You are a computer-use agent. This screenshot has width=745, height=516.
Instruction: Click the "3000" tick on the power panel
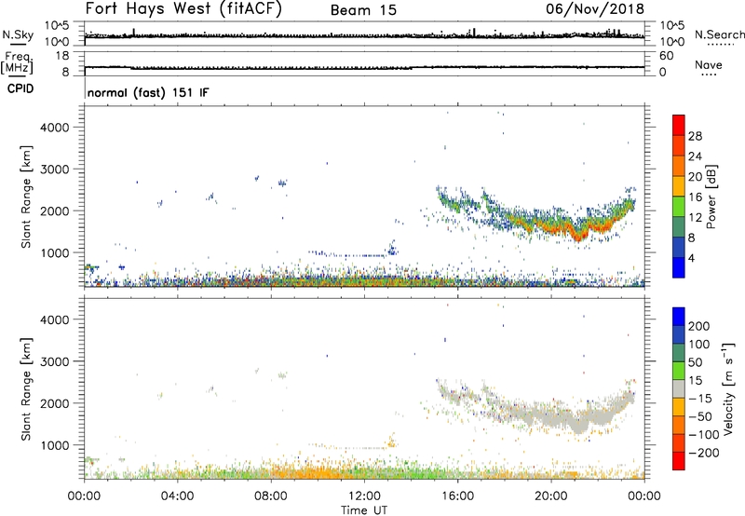coord(54,170)
